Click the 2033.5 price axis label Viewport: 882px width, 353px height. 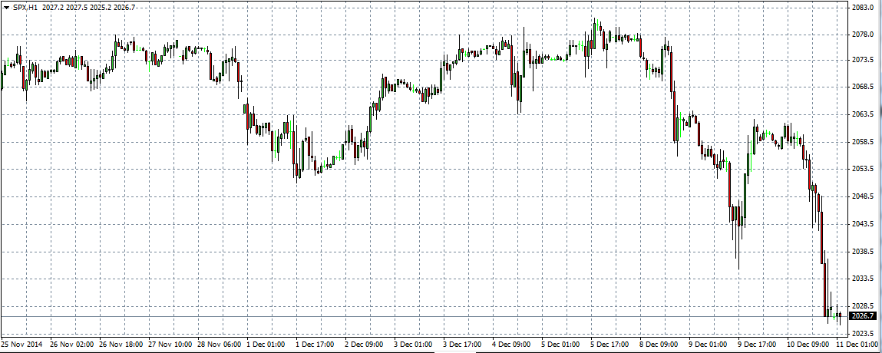863,279
